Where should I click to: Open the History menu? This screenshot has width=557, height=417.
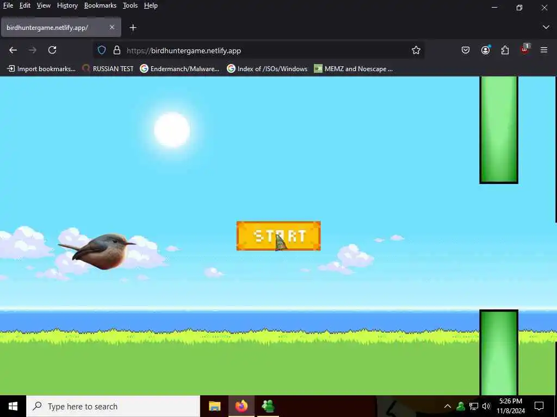[67, 5]
